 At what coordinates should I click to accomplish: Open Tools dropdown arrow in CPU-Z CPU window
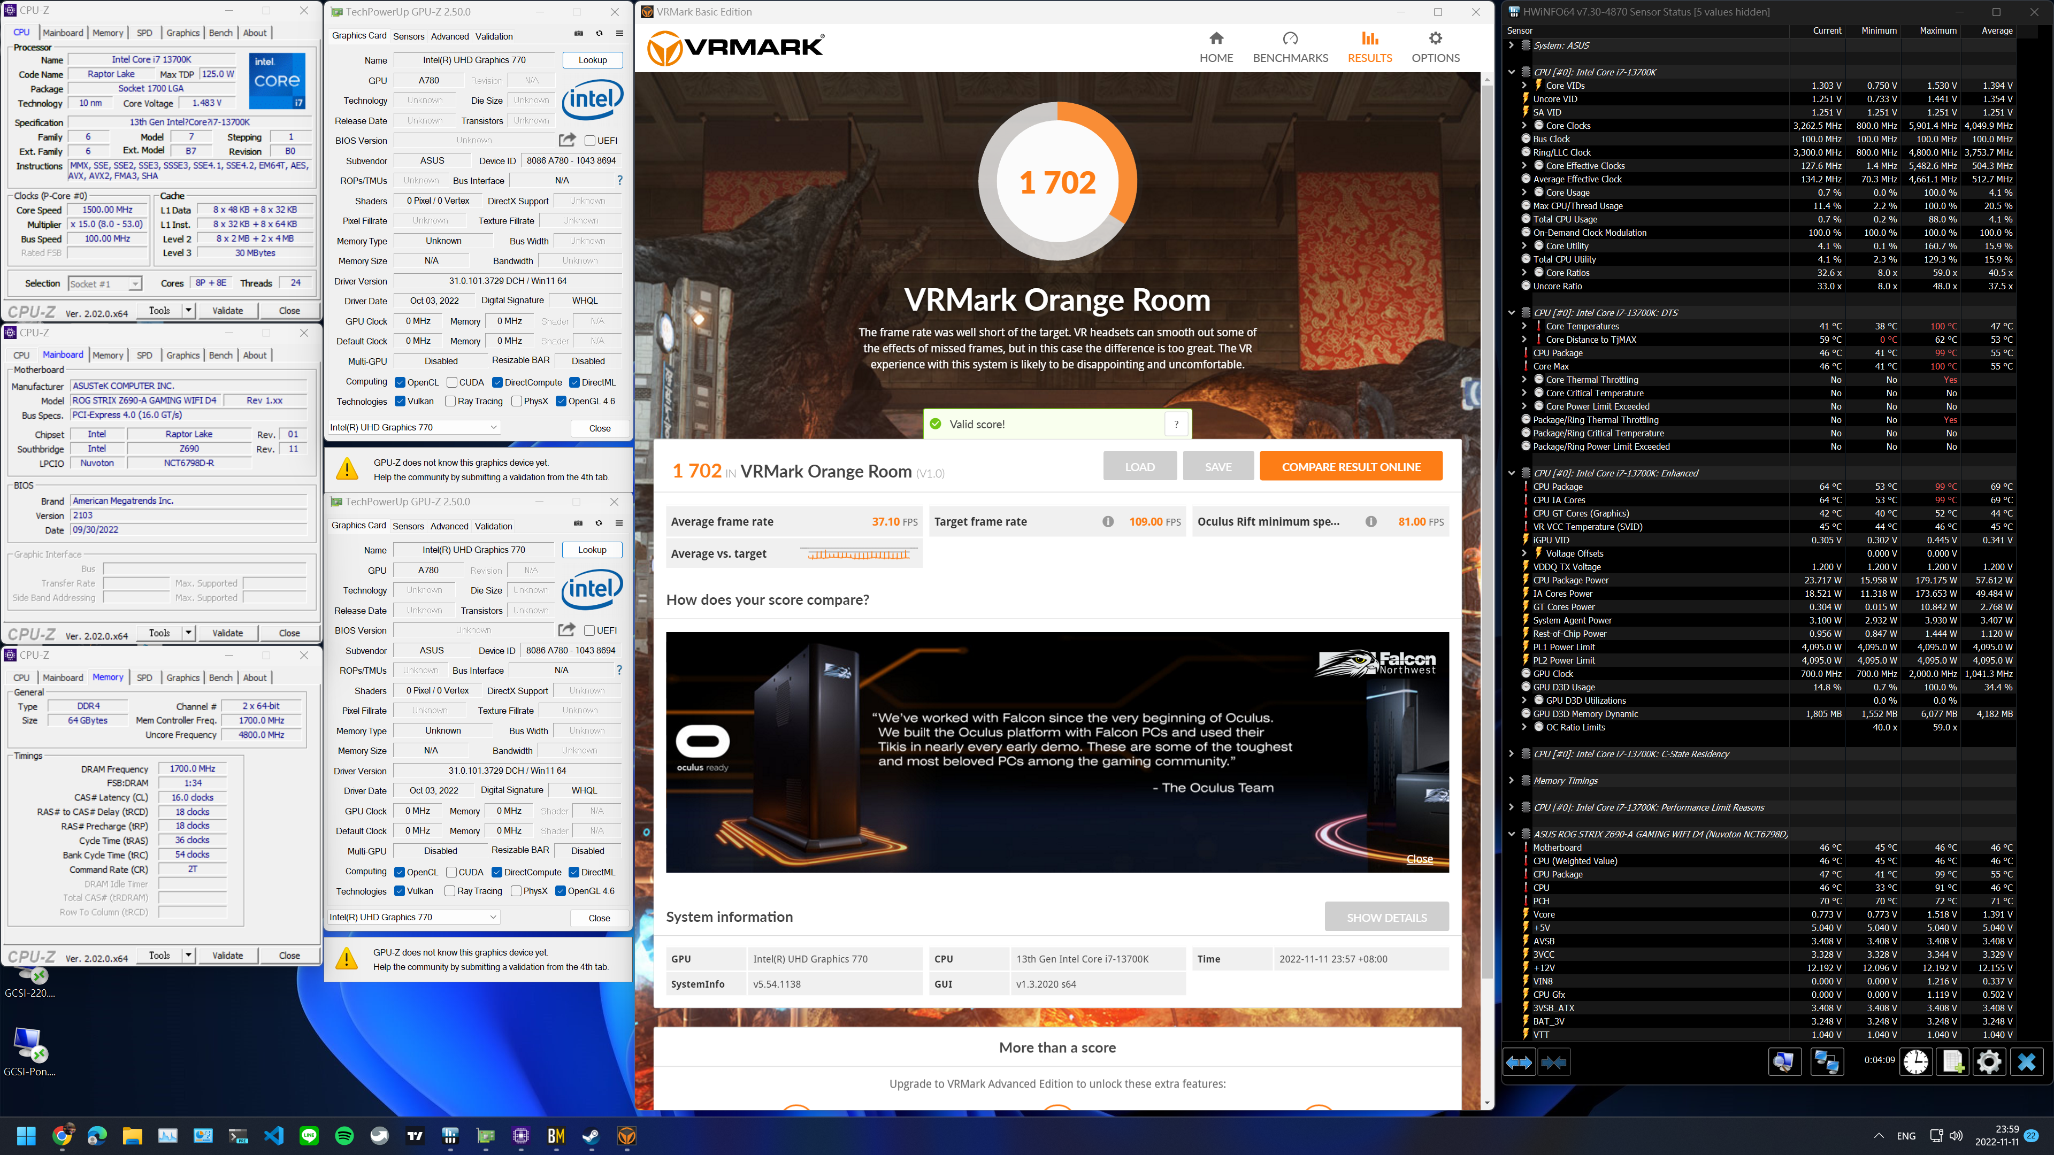188,310
